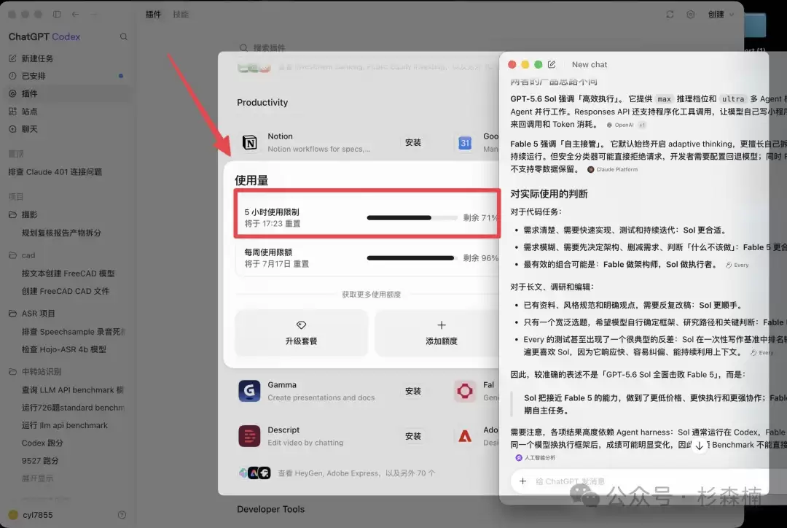This screenshot has height=528, width=787.
Task: Install the Gamma plugin
Action: pyautogui.click(x=413, y=391)
